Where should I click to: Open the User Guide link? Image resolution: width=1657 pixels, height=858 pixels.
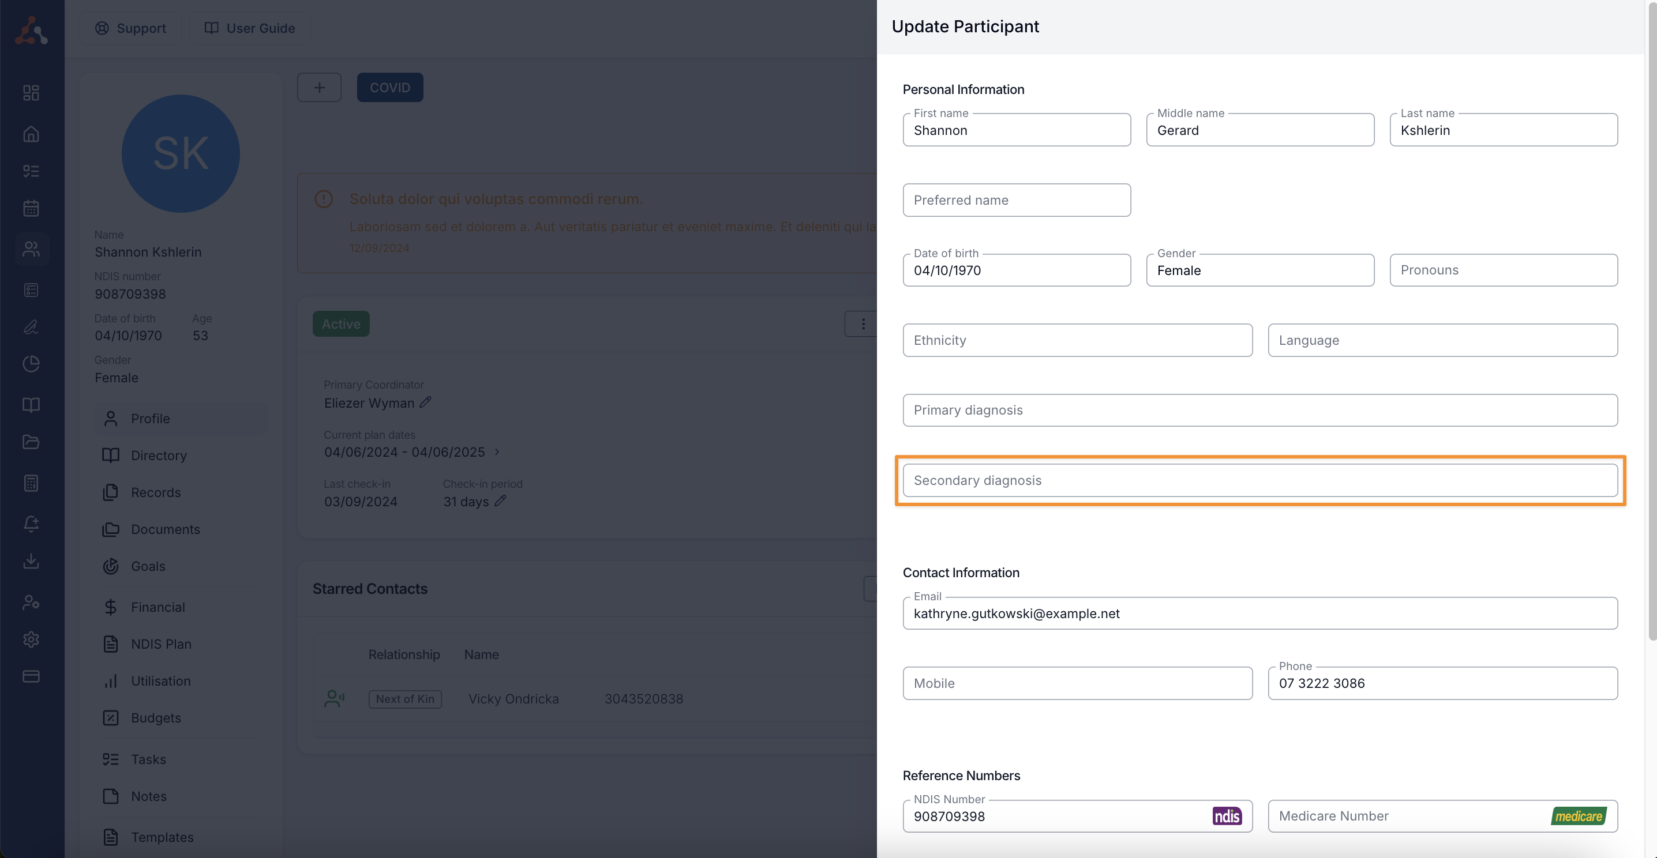pyautogui.click(x=250, y=28)
